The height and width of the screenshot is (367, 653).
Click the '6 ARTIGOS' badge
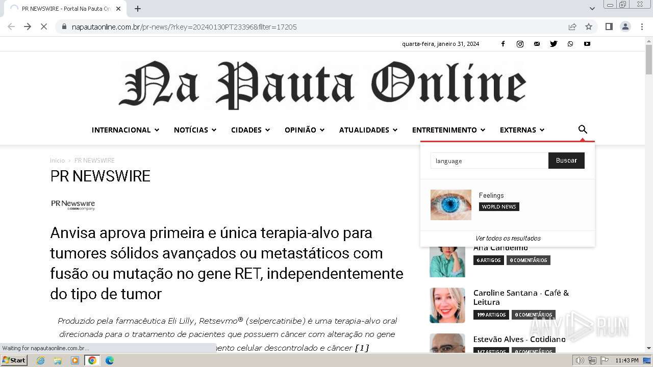pyautogui.click(x=489, y=260)
